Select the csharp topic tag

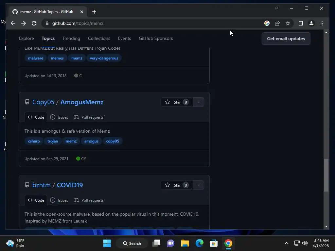[x=34, y=141]
